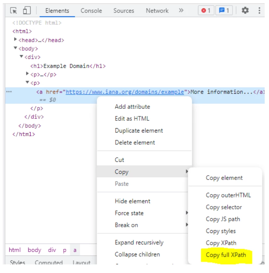Viewport: 269px width, 273px height.
Task: Select the opening html tag
Action: pos(22,31)
